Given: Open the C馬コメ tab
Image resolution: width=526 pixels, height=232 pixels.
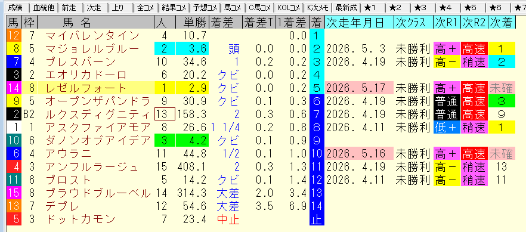Looking at the screenshot, I should [x=259, y=7].
